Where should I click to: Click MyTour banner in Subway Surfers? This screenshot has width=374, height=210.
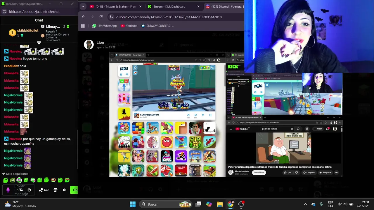174,67
